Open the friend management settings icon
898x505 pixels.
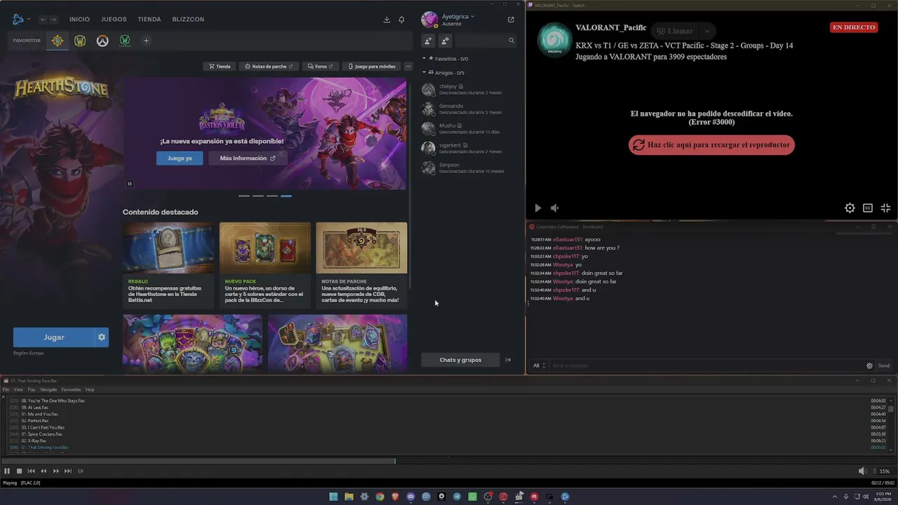(445, 41)
